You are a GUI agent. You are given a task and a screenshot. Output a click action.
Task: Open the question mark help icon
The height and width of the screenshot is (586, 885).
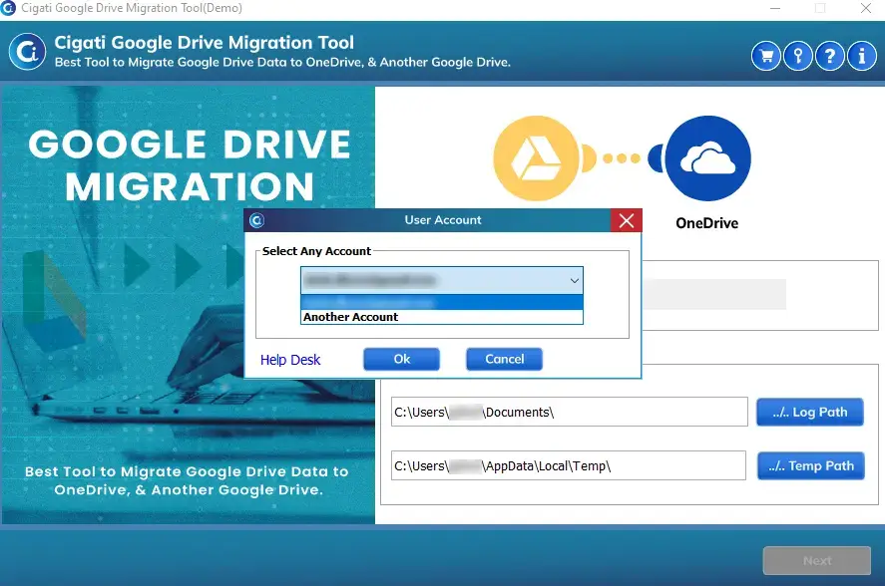click(830, 56)
